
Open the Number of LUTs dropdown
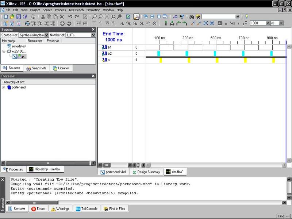click(93, 35)
